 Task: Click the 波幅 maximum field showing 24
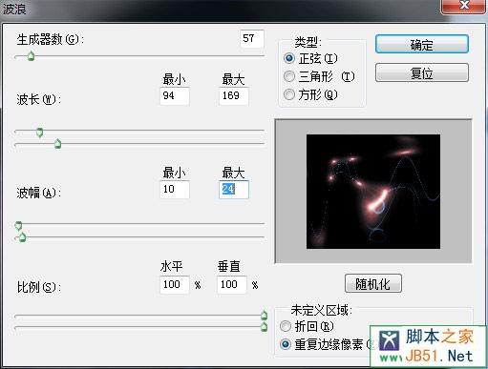234,190
